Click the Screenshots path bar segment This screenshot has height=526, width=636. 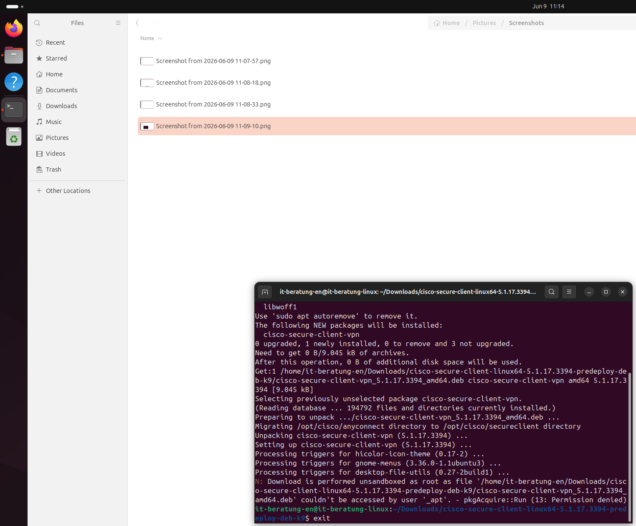526,23
